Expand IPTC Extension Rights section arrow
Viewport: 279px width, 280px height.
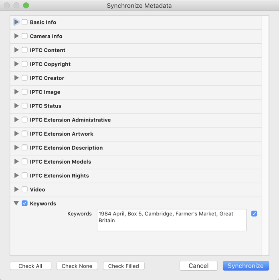[x=16, y=175]
